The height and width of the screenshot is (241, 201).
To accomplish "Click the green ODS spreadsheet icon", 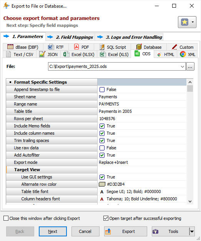I will 137,53.
